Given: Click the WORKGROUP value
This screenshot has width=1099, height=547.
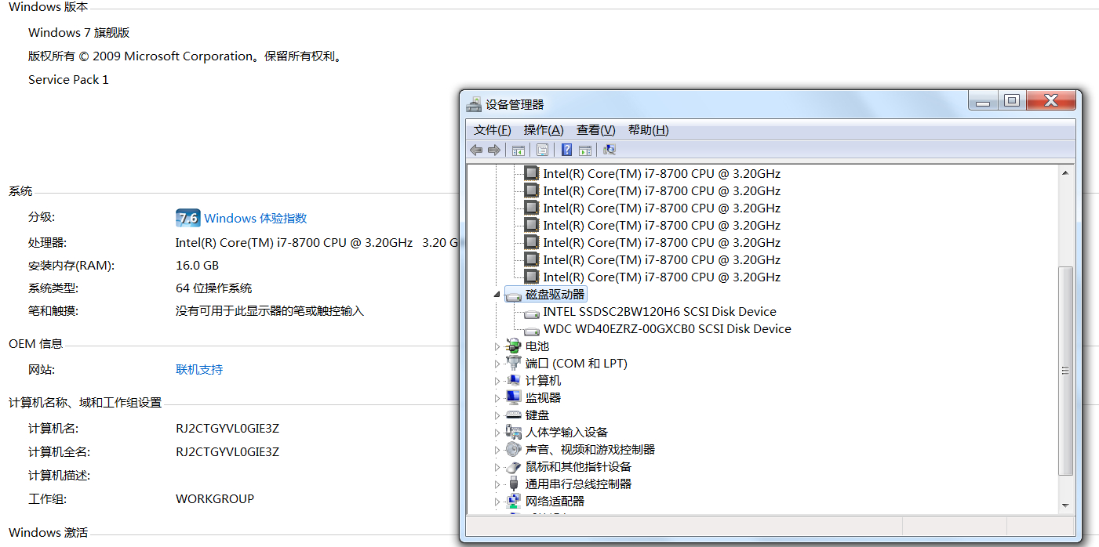Looking at the screenshot, I should 215,499.
